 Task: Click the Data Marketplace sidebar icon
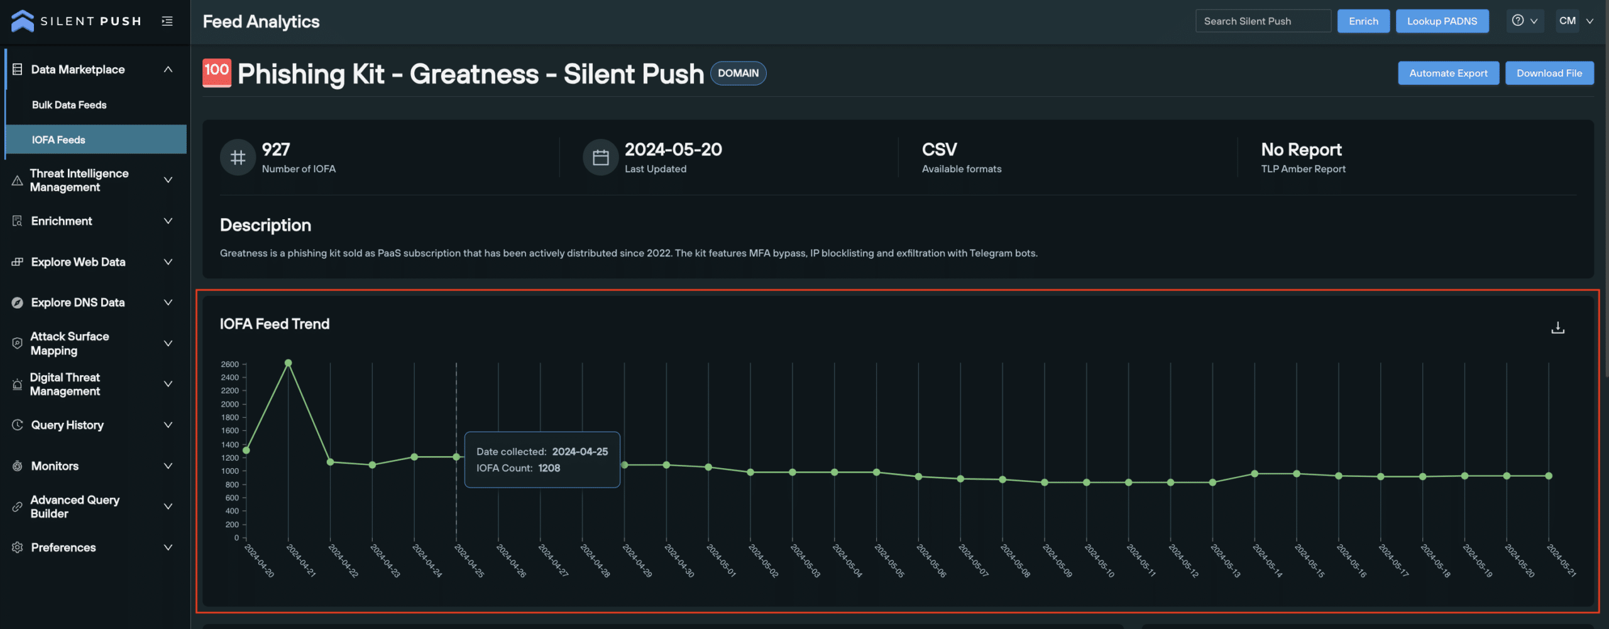pyautogui.click(x=18, y=69)
